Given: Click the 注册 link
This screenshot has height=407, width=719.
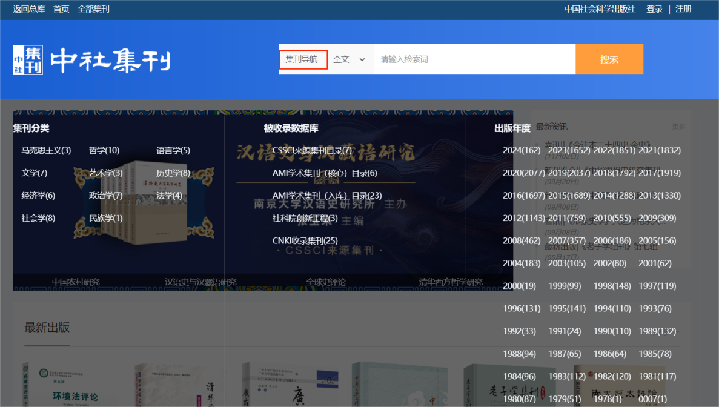Looking at the screenshot, I should point(683,9).
